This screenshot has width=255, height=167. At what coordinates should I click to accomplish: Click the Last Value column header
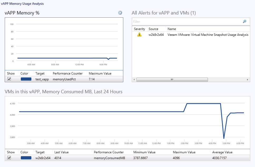point(61,152)
